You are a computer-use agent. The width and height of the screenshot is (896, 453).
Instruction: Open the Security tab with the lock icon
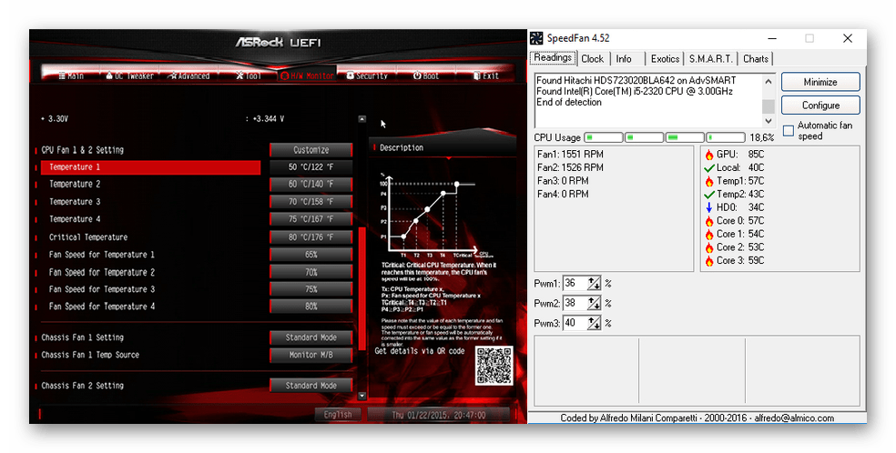[x=366, y=76]
